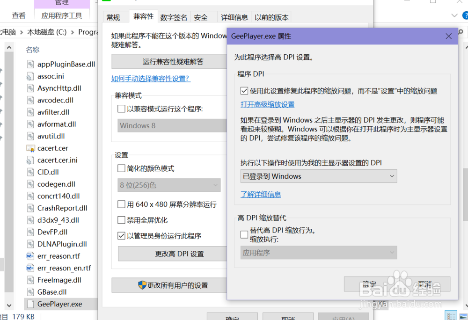Enable run in compatibility mode checkbox
The height and width of the screenshot is (320, 468).
pyautogui.click(x=121, y=109)
